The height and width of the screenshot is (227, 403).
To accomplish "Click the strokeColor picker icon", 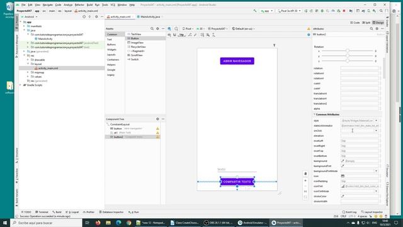I will (343, 196).
